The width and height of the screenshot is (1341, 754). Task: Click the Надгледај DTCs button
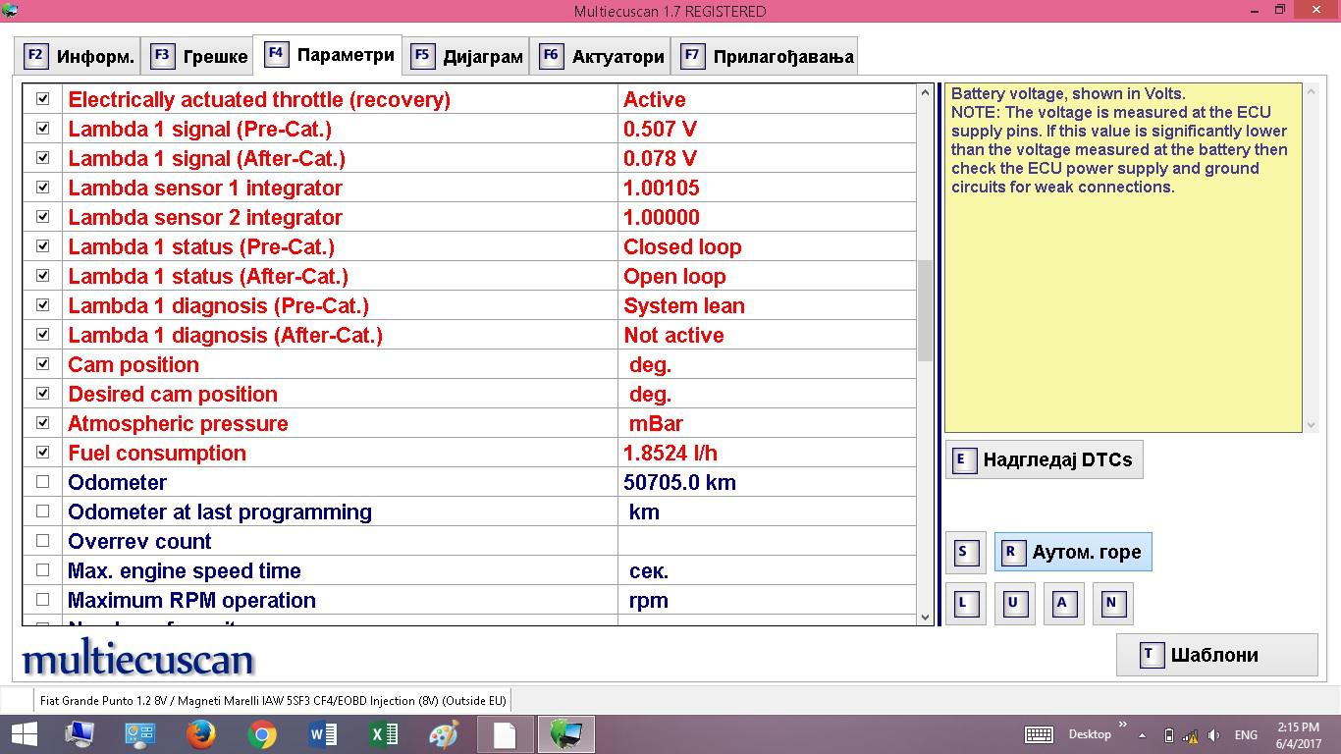click(1044, 459)
